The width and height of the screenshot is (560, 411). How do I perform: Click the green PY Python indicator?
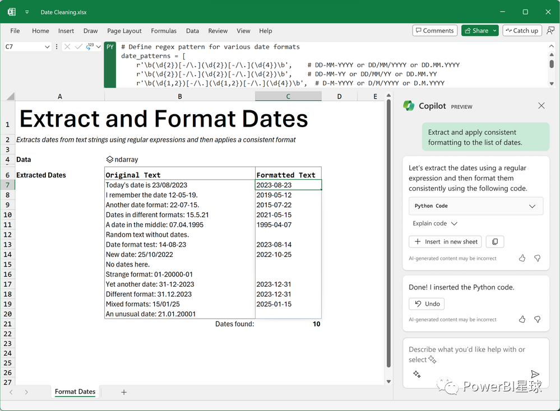tap(110, 64)
